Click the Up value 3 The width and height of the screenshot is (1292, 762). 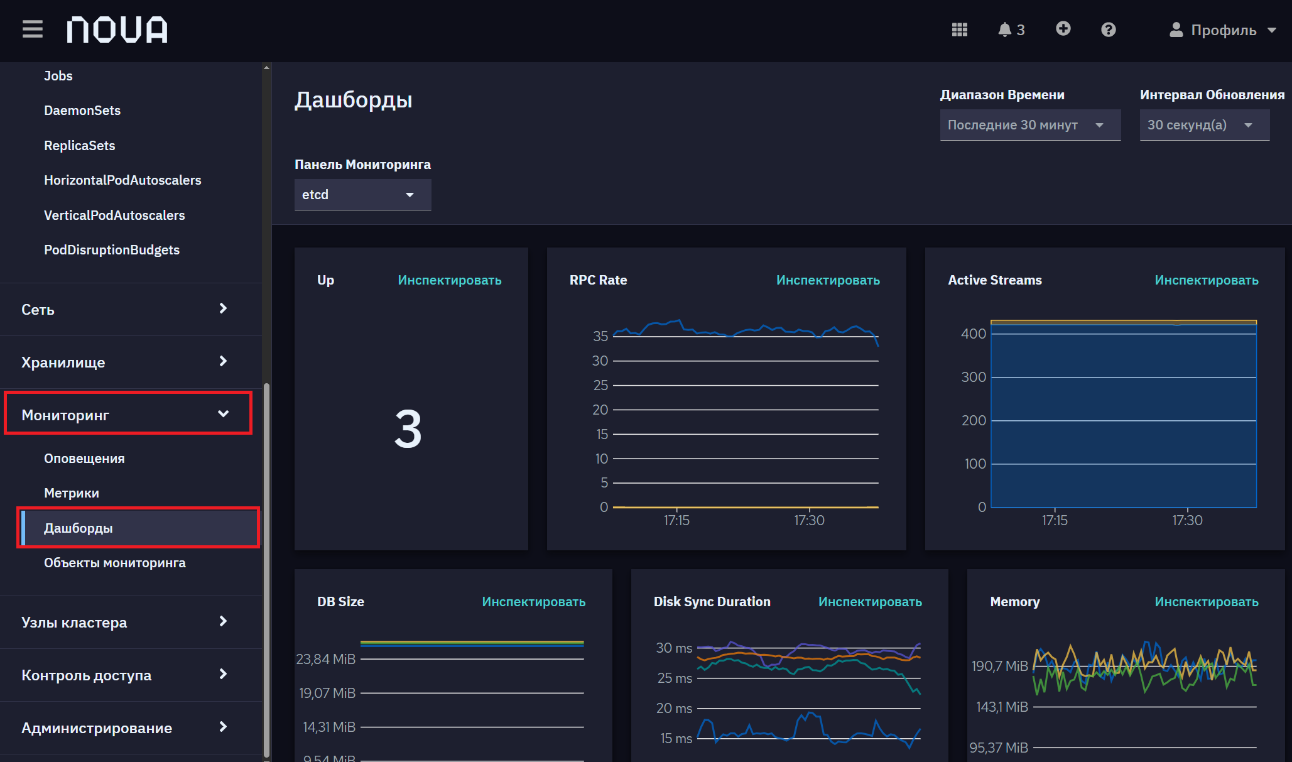coord(408,429)
